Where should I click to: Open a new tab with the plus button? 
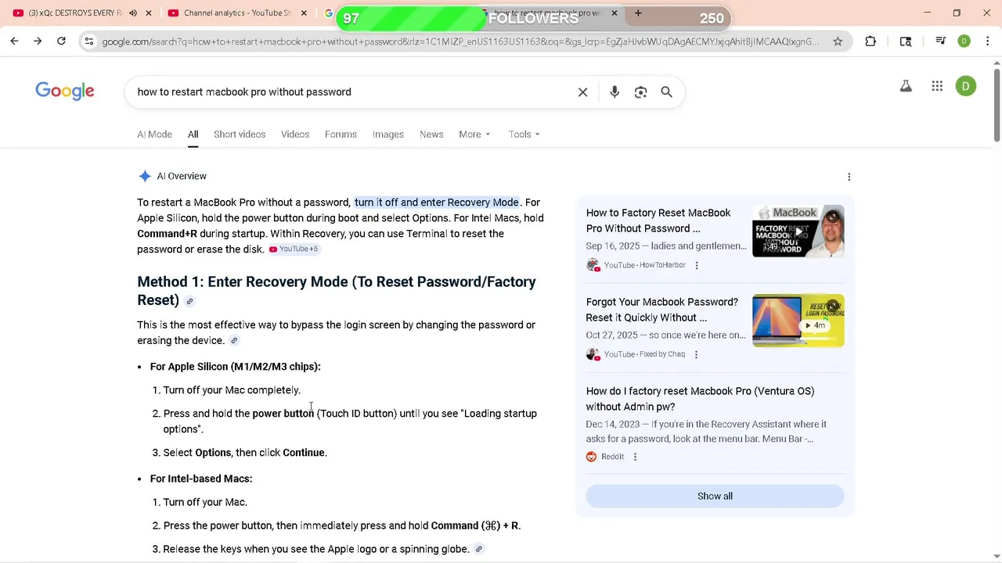pos(638,13)
